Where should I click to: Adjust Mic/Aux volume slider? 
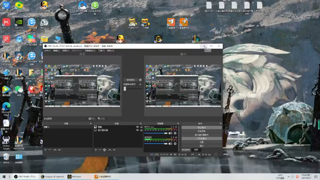[x=156, y=133]
